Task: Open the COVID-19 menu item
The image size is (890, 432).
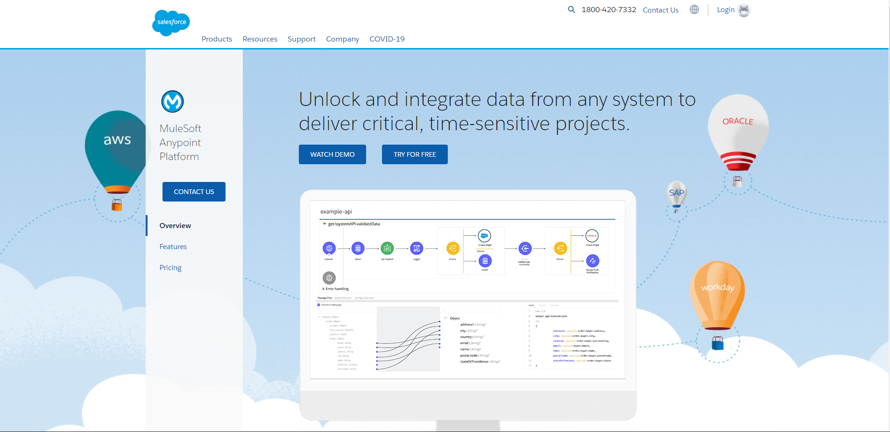Action: point(387,39)
